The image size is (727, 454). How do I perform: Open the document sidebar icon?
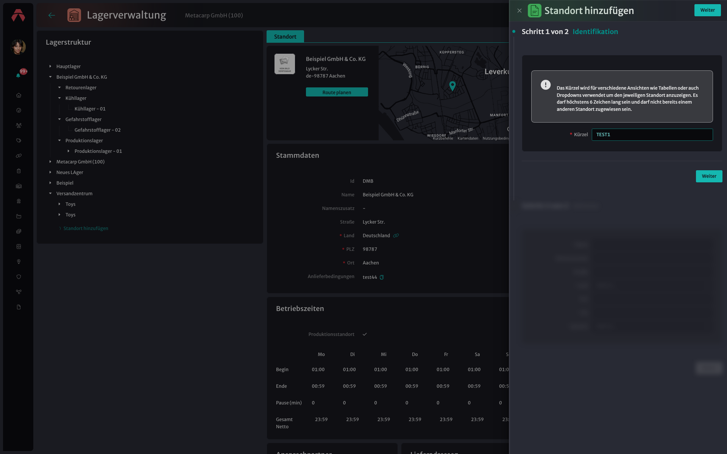click(19, 307)
